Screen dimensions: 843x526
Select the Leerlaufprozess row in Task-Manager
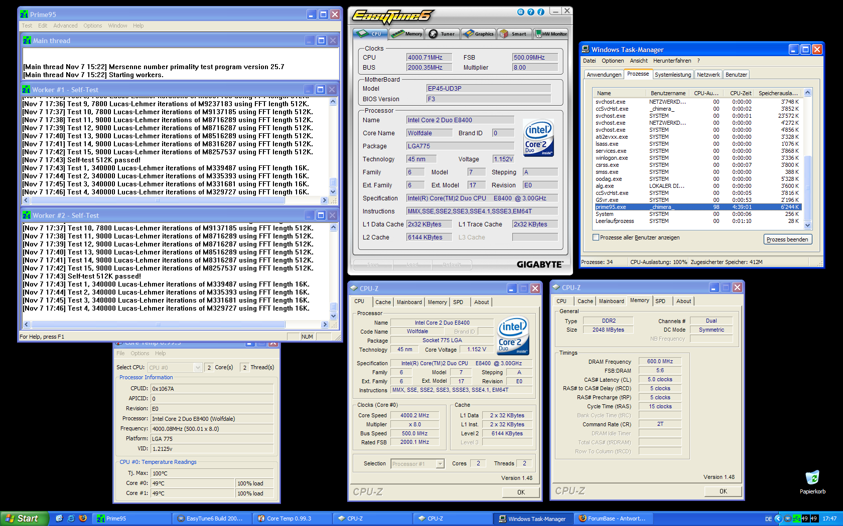click(697, 221)
